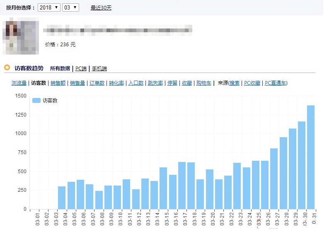Open the 收藏 metric link
The width and height of the screenshot is (334, 231).
pyautogui.click(x=186, y=83)
